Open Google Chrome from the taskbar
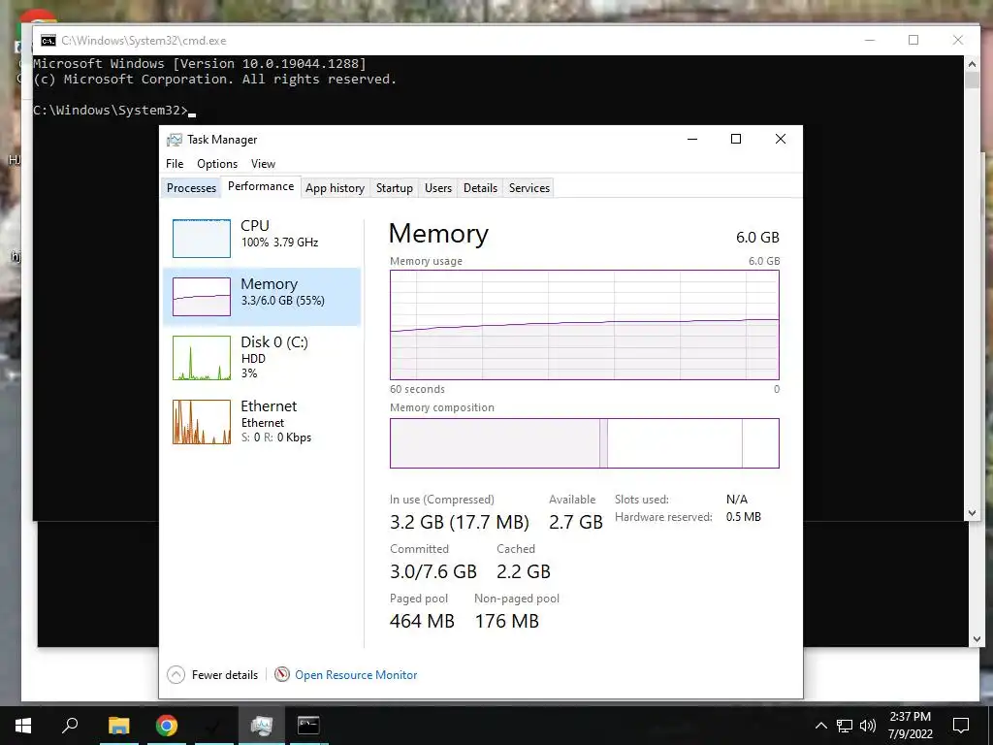Screen dimensions: 993x745 coord(167,726)
